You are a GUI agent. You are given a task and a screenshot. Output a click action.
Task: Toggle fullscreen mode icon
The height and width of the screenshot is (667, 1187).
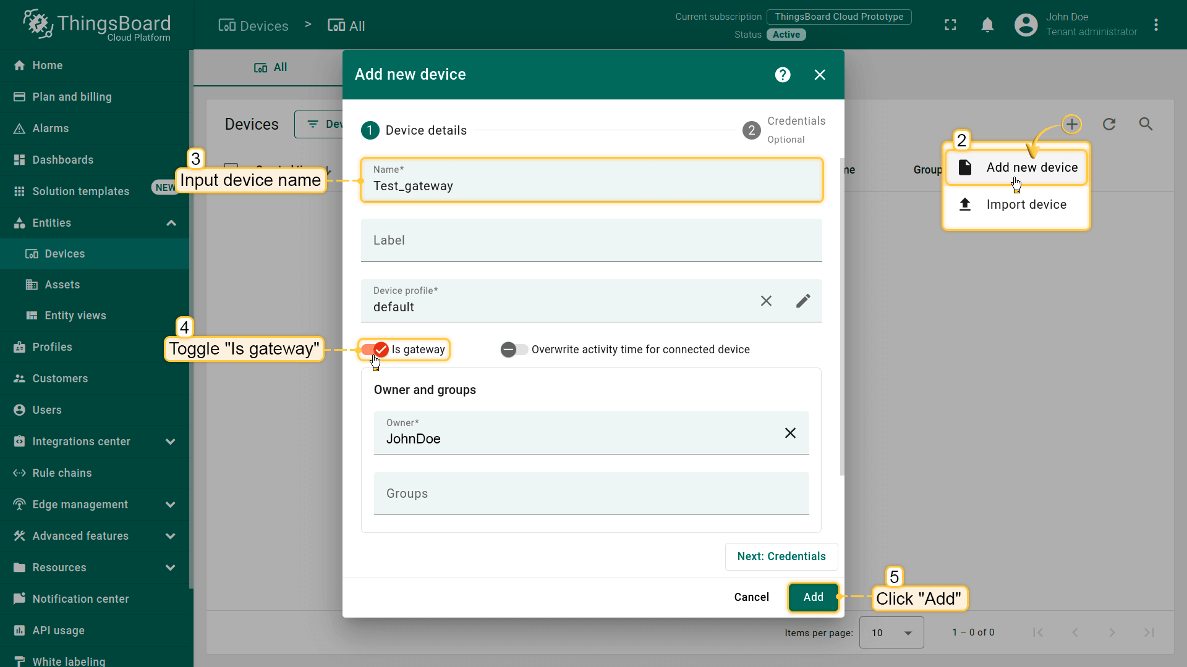(x=950, y=25)
